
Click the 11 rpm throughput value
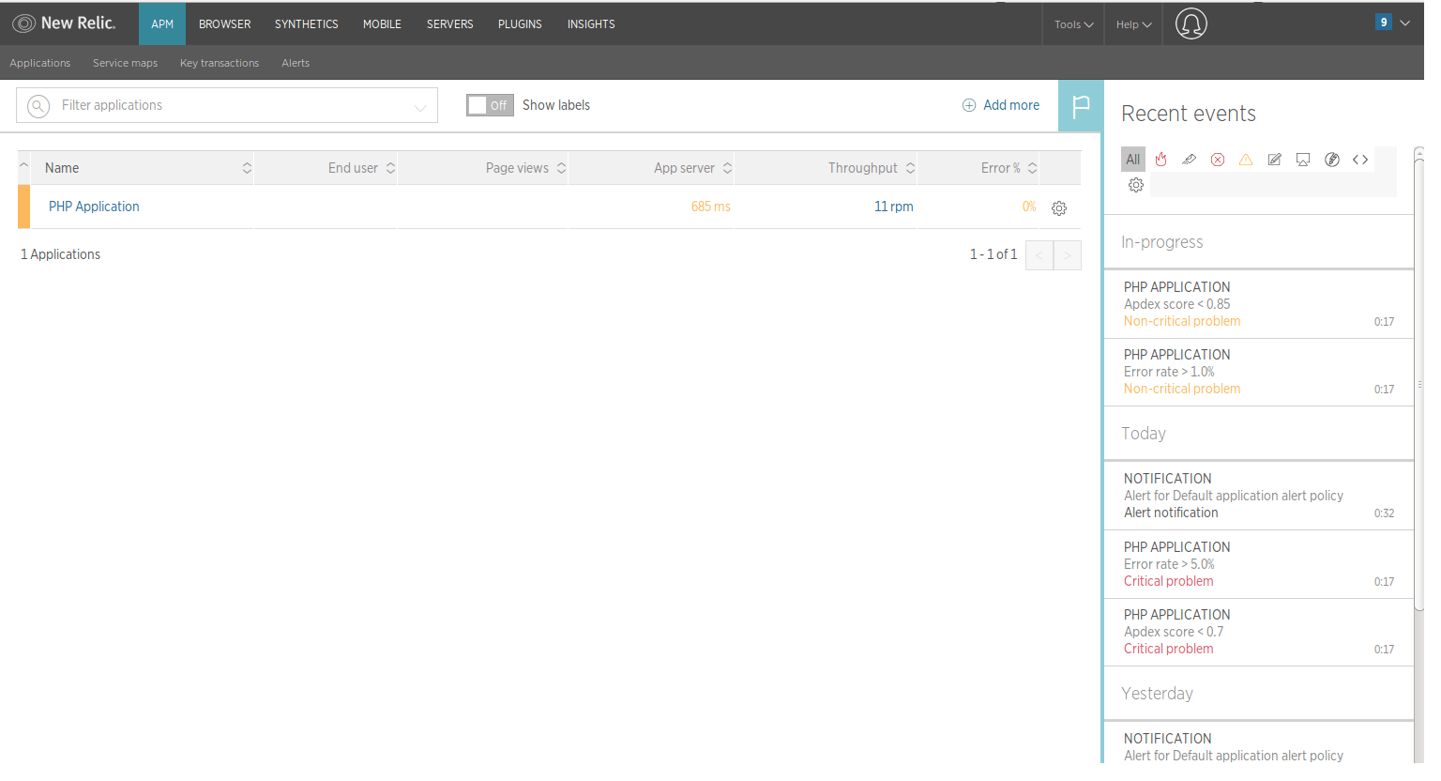pos(893,207)
